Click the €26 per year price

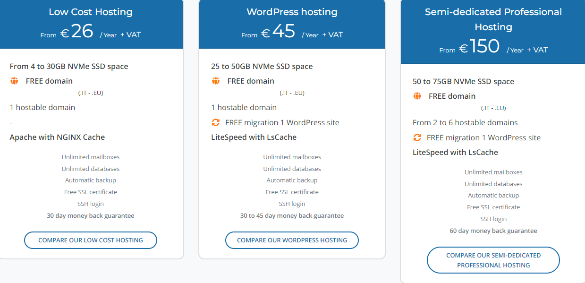(82, 32)
